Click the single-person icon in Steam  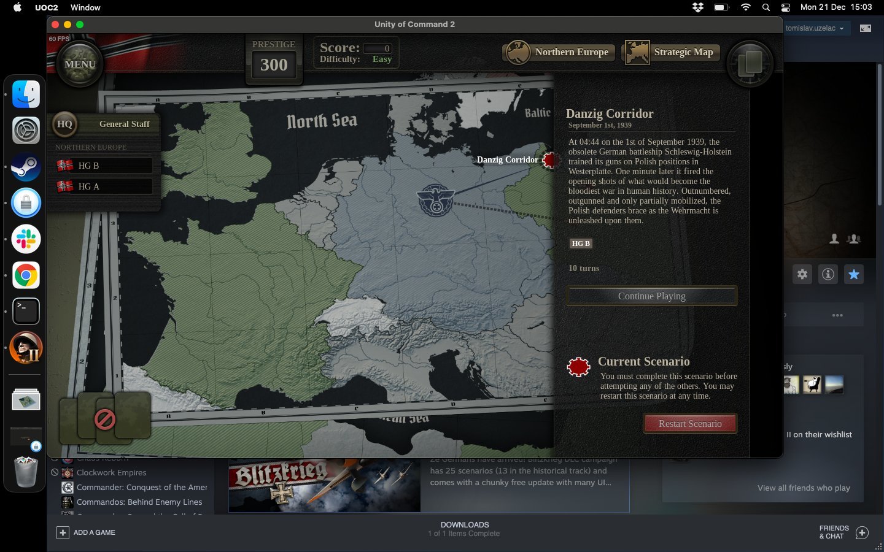point(834,239)
